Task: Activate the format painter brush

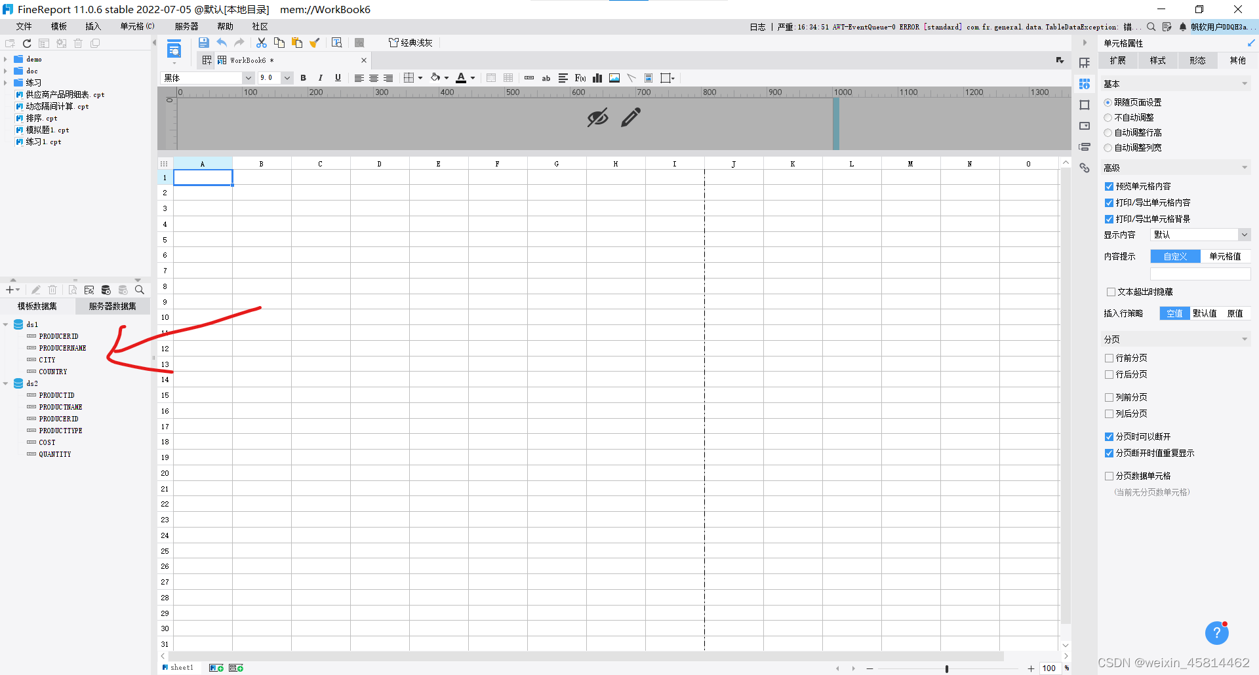Action: pos(315,43)
